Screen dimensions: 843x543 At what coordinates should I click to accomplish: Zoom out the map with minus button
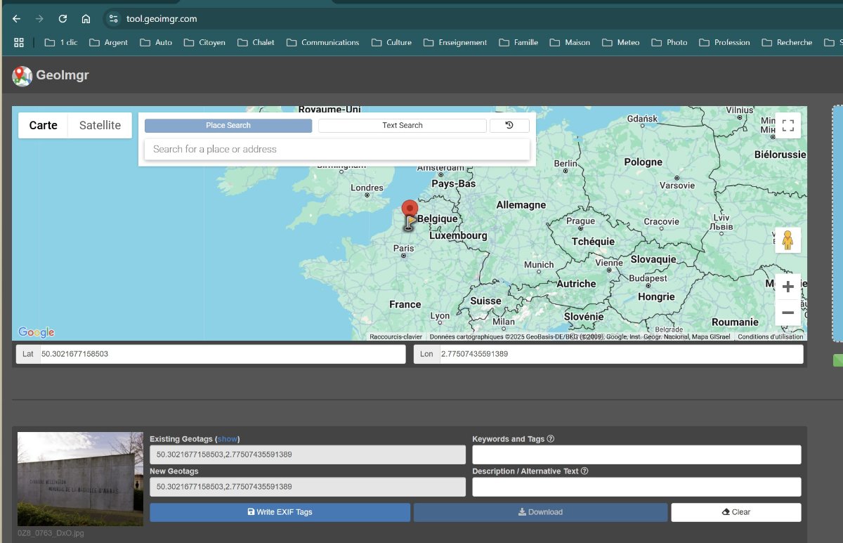pos(788,313)
